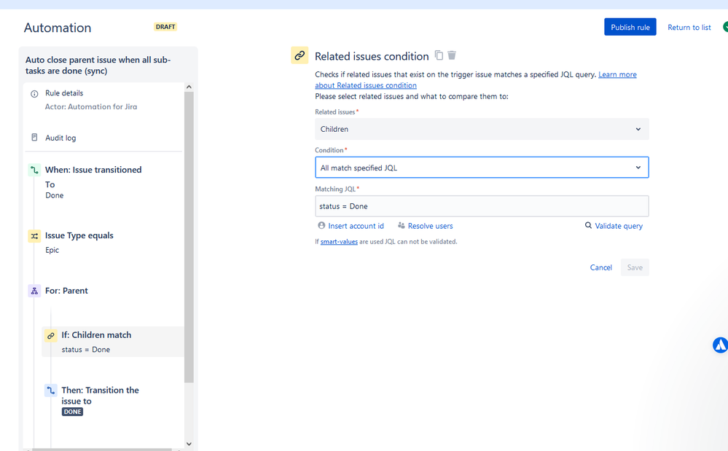Screen dimensions: 728x451
Task: Open the smart-values link
Action: pos(339,242)
